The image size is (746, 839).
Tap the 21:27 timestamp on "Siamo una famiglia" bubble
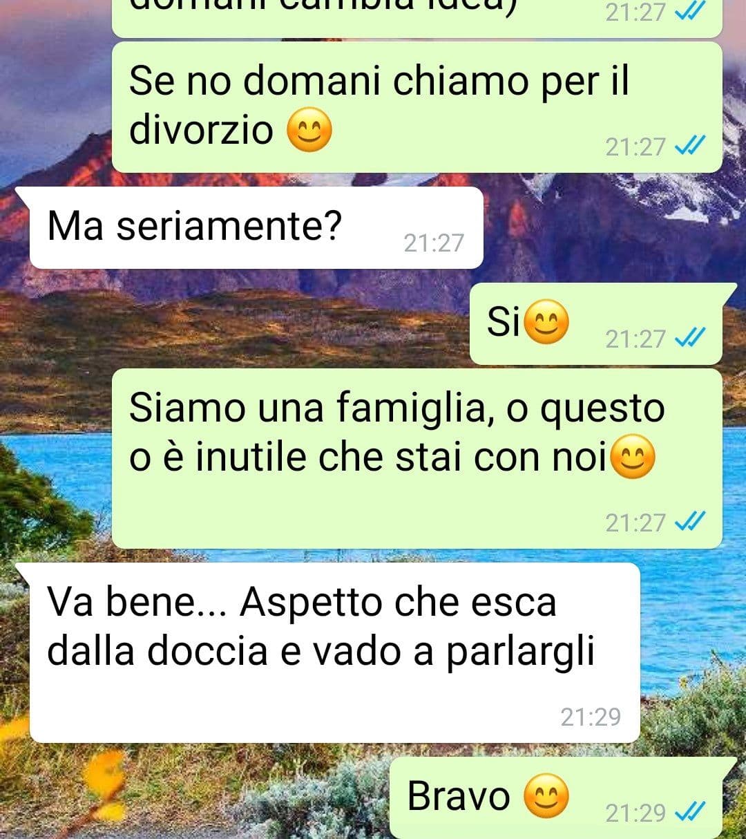(635, 522)
